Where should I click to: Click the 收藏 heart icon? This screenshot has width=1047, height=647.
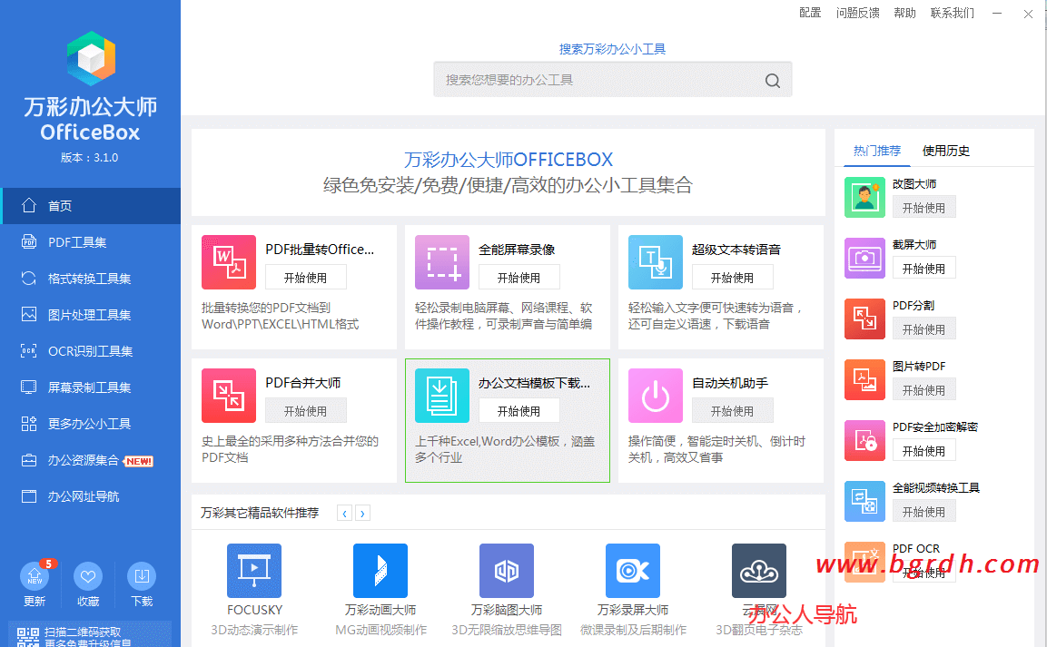88,579
